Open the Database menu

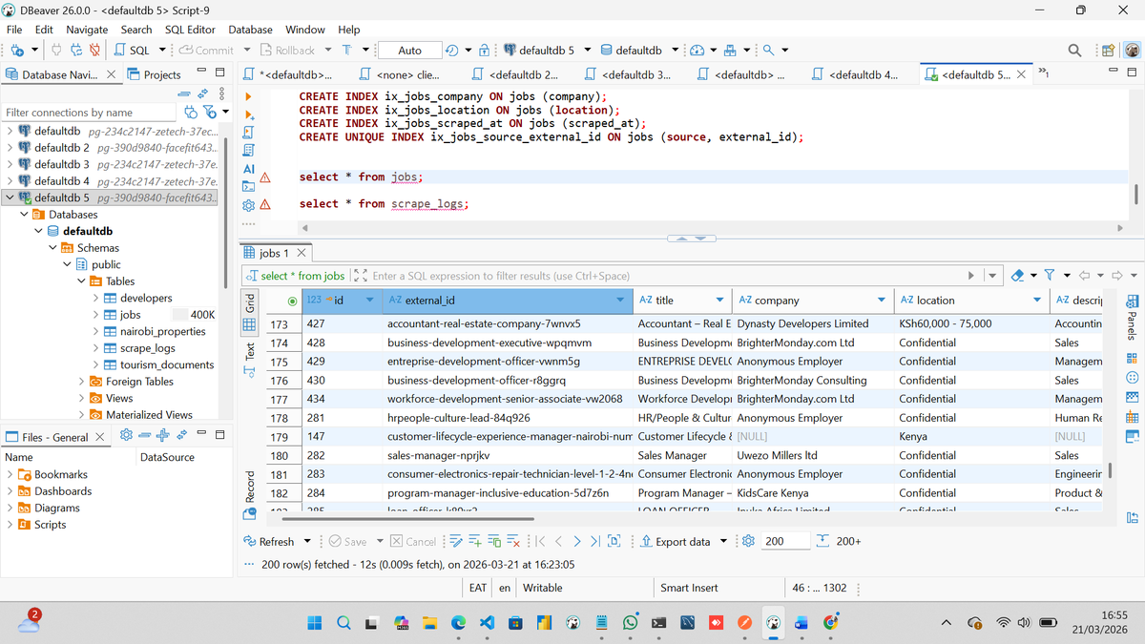pos(250,30)
